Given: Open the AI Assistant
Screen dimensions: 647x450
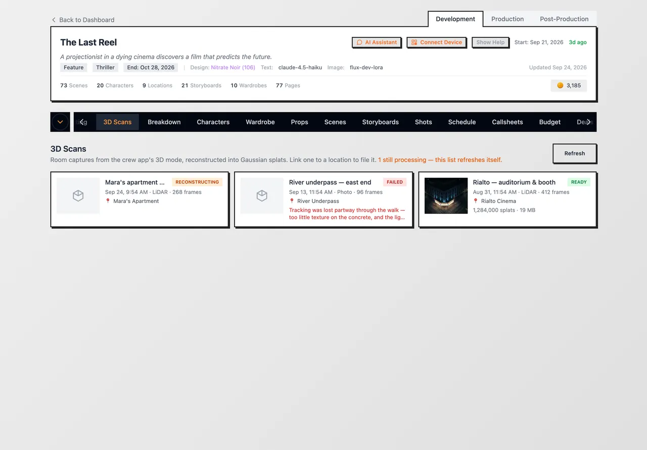Looking at the screenshot, I should (377, 43).
